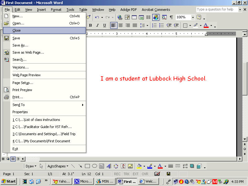This screenshot has height=186, width=248.
Task: Click Decrease Indent icon
Action: pyautogui.click(x=169, y=25)
